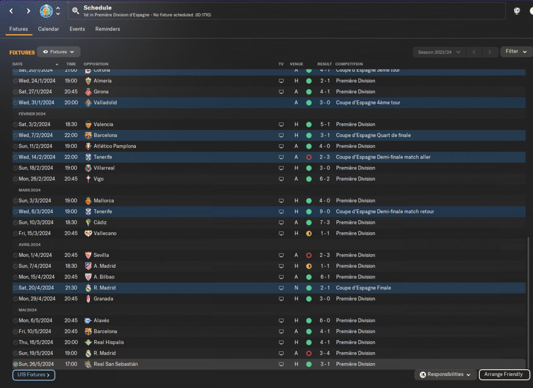
Task: Go back with the left arrow
Action: [x=11, y=11]
